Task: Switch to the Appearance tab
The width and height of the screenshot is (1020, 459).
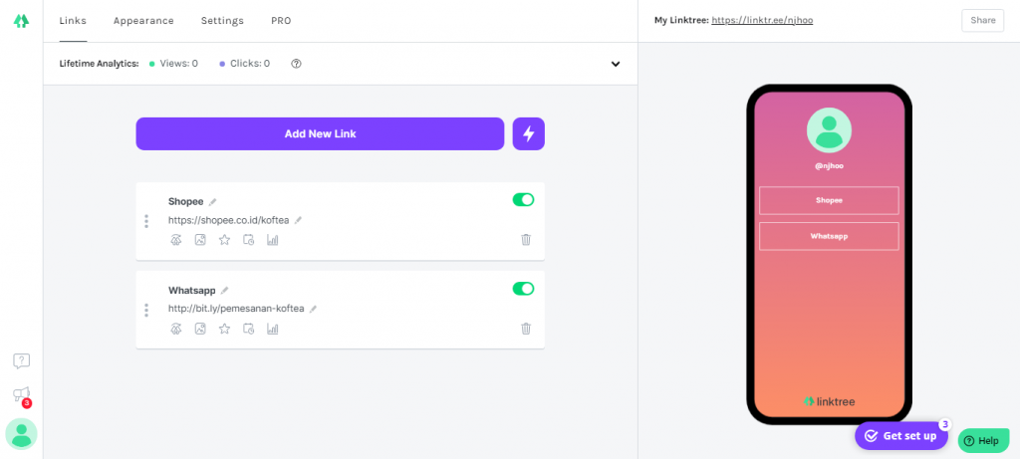Action: click(x=143, y=21)
